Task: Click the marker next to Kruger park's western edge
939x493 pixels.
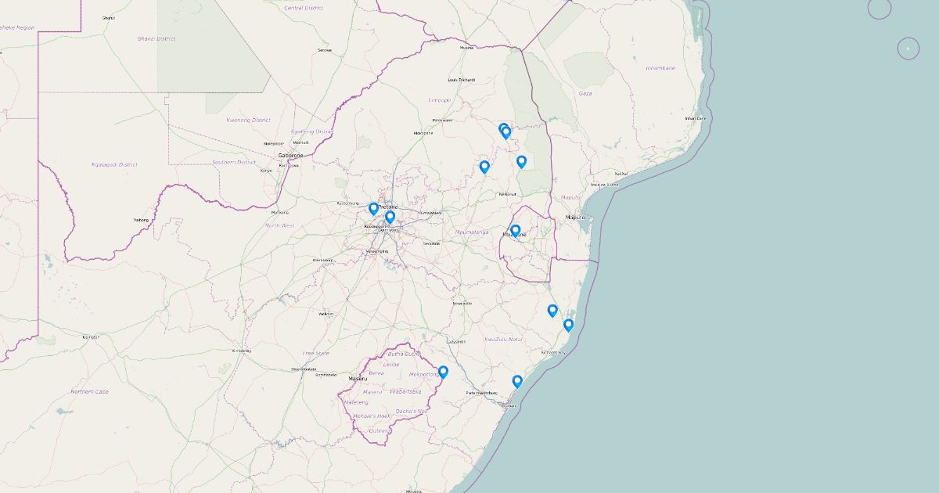Action: pyautogui.click(x=521, y=161)
